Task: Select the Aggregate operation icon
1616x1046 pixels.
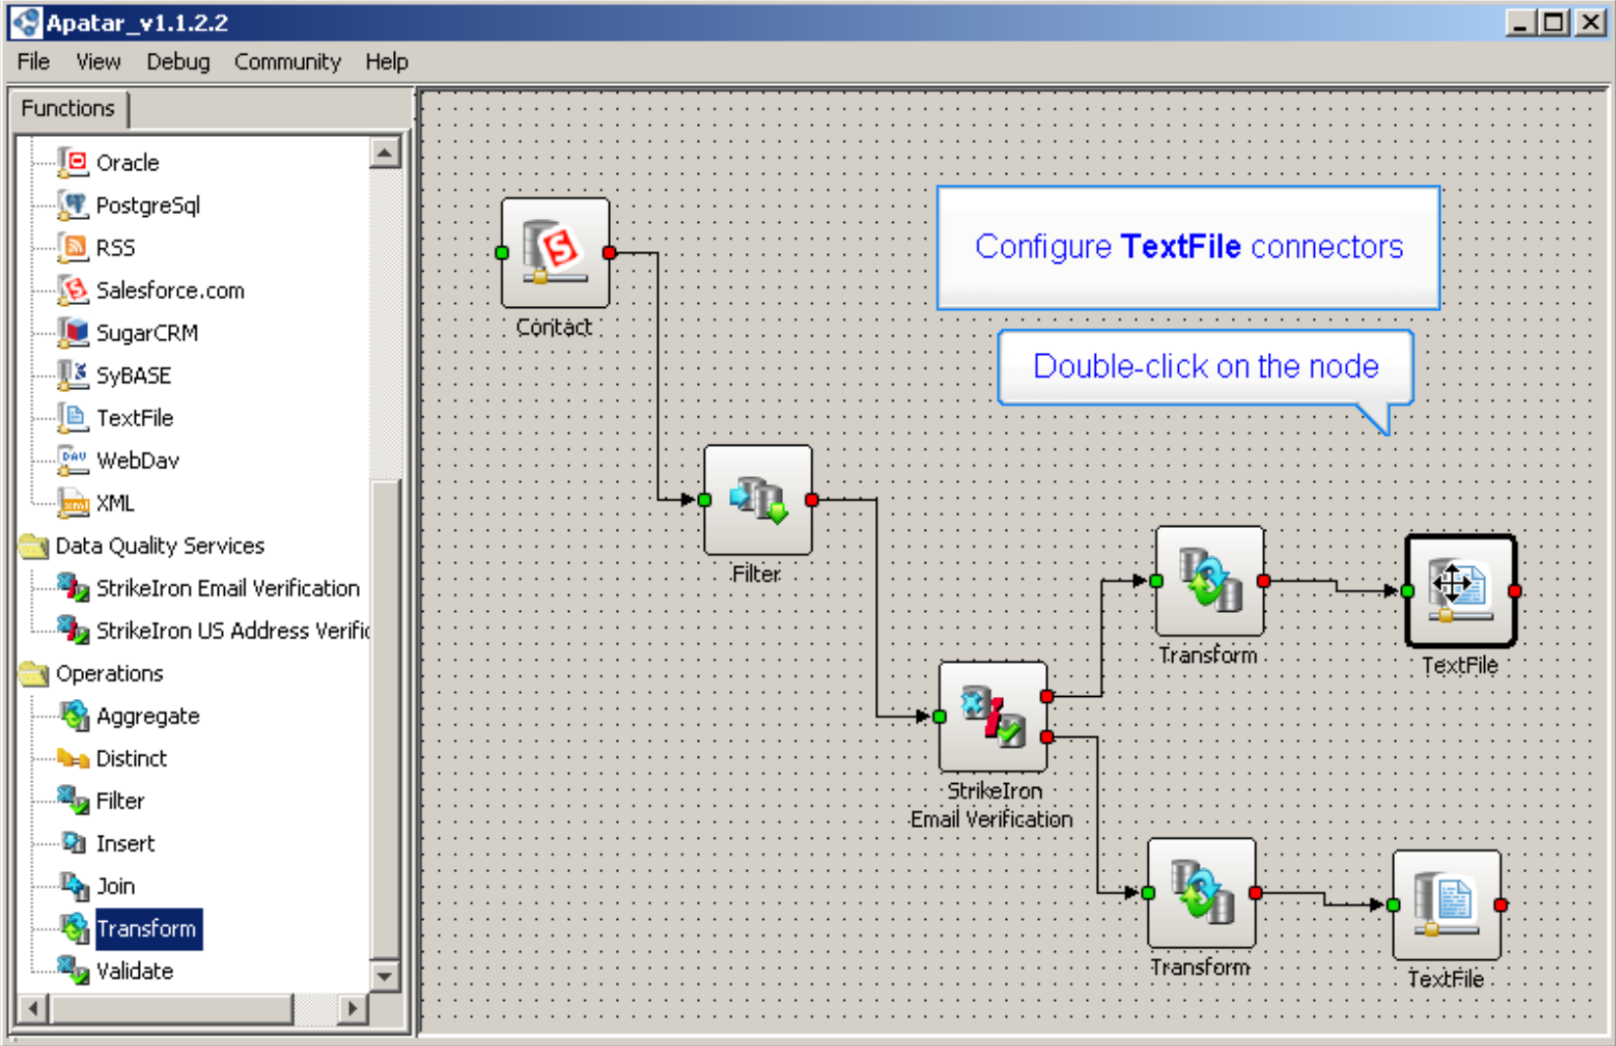Action: click(x=73, y=716)
